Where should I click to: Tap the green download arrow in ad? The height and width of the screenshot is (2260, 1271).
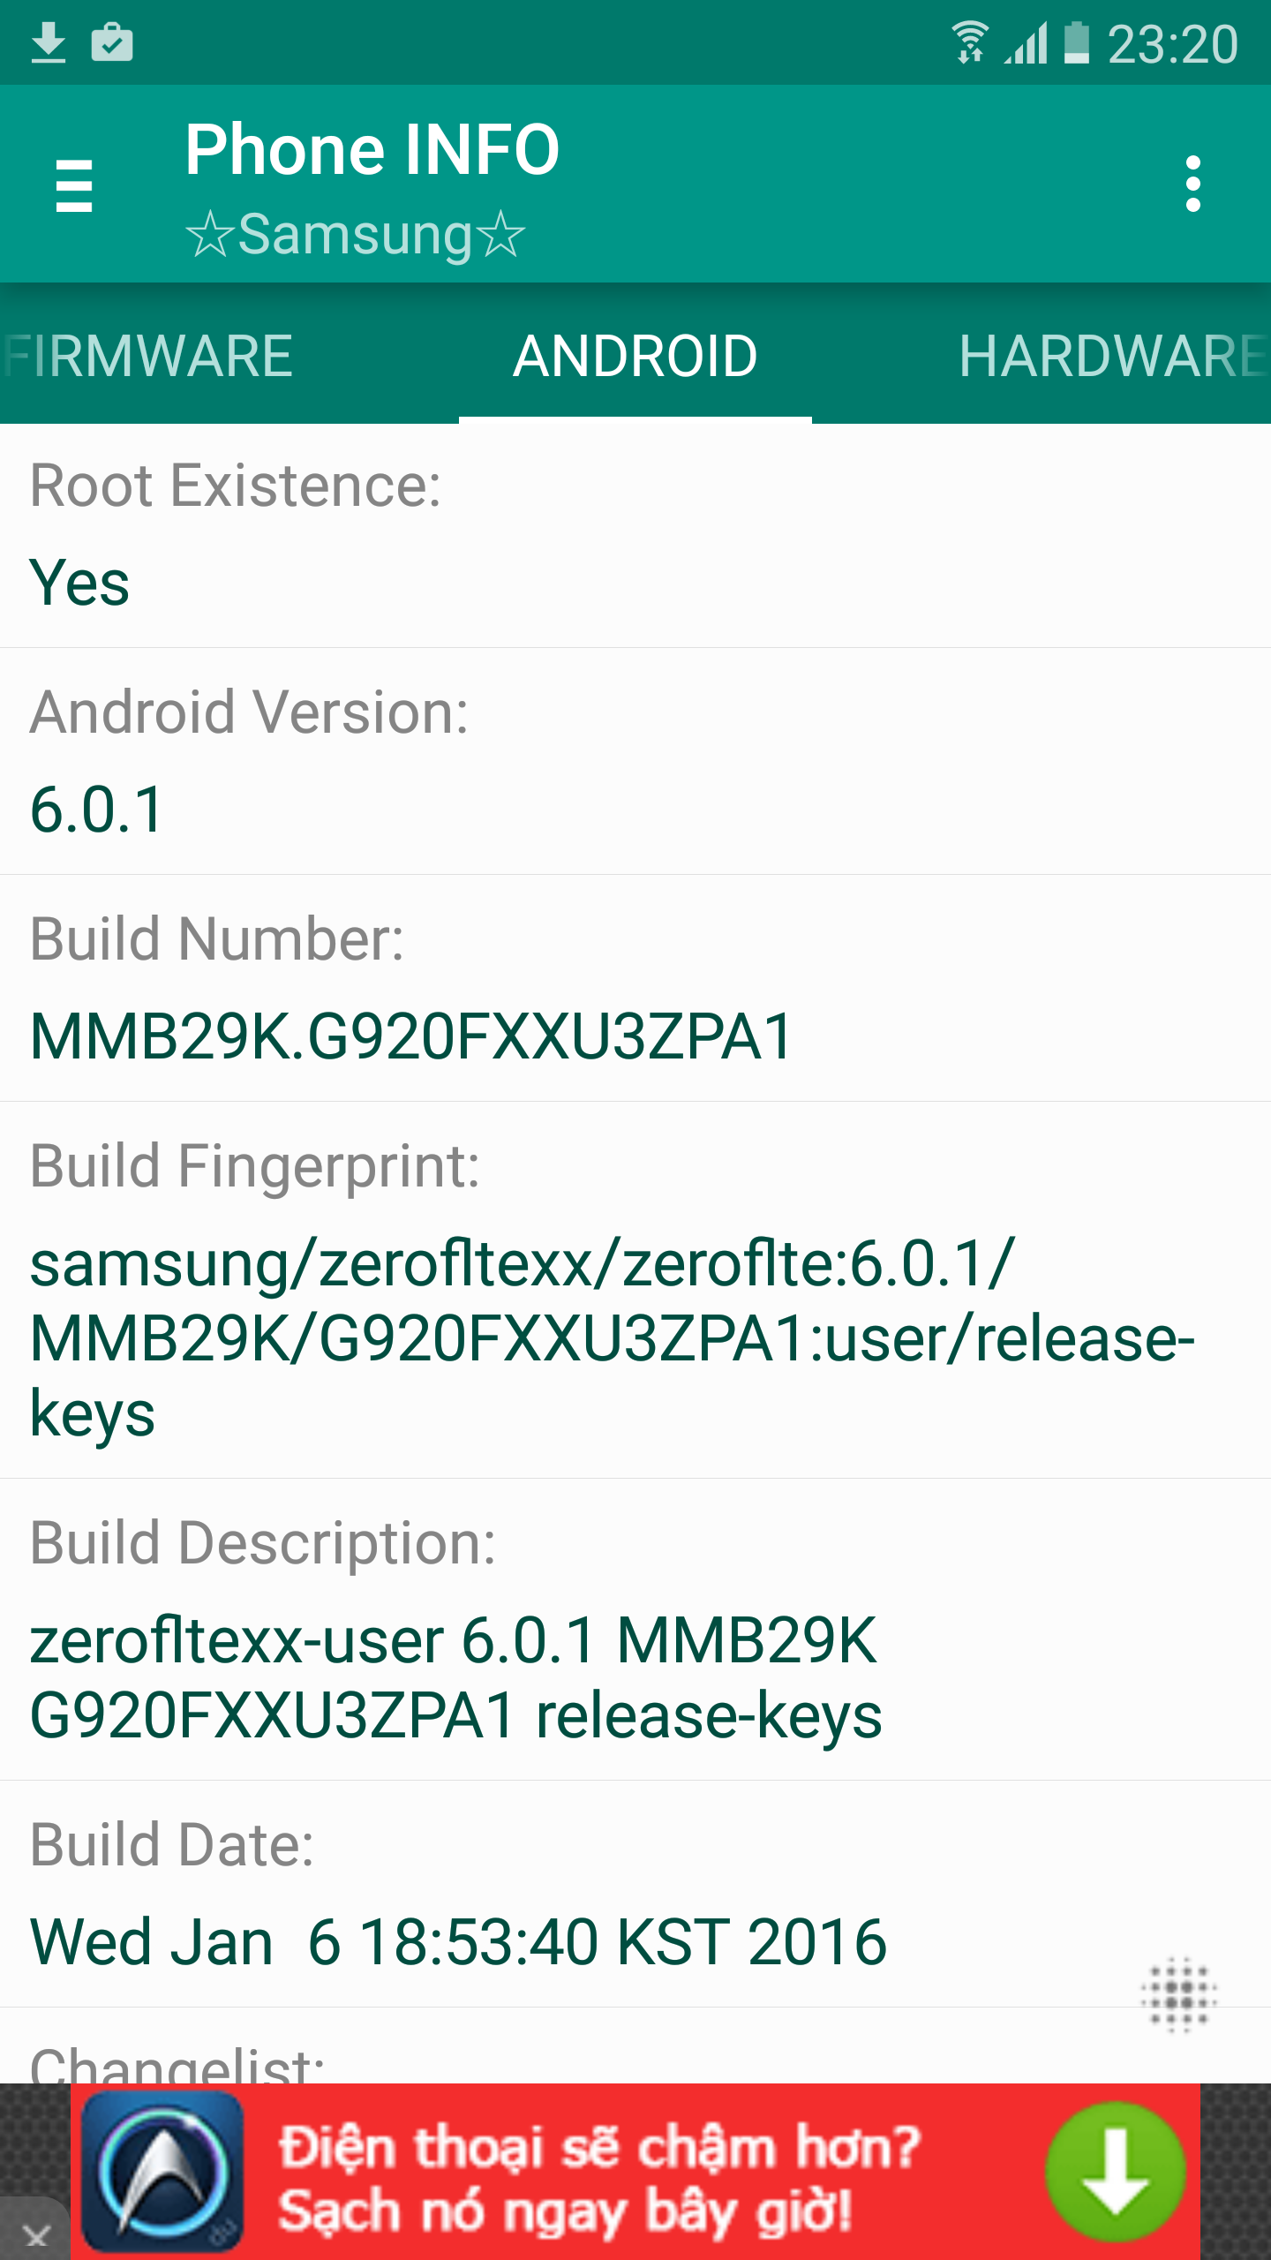(x=1116, y=2171)
